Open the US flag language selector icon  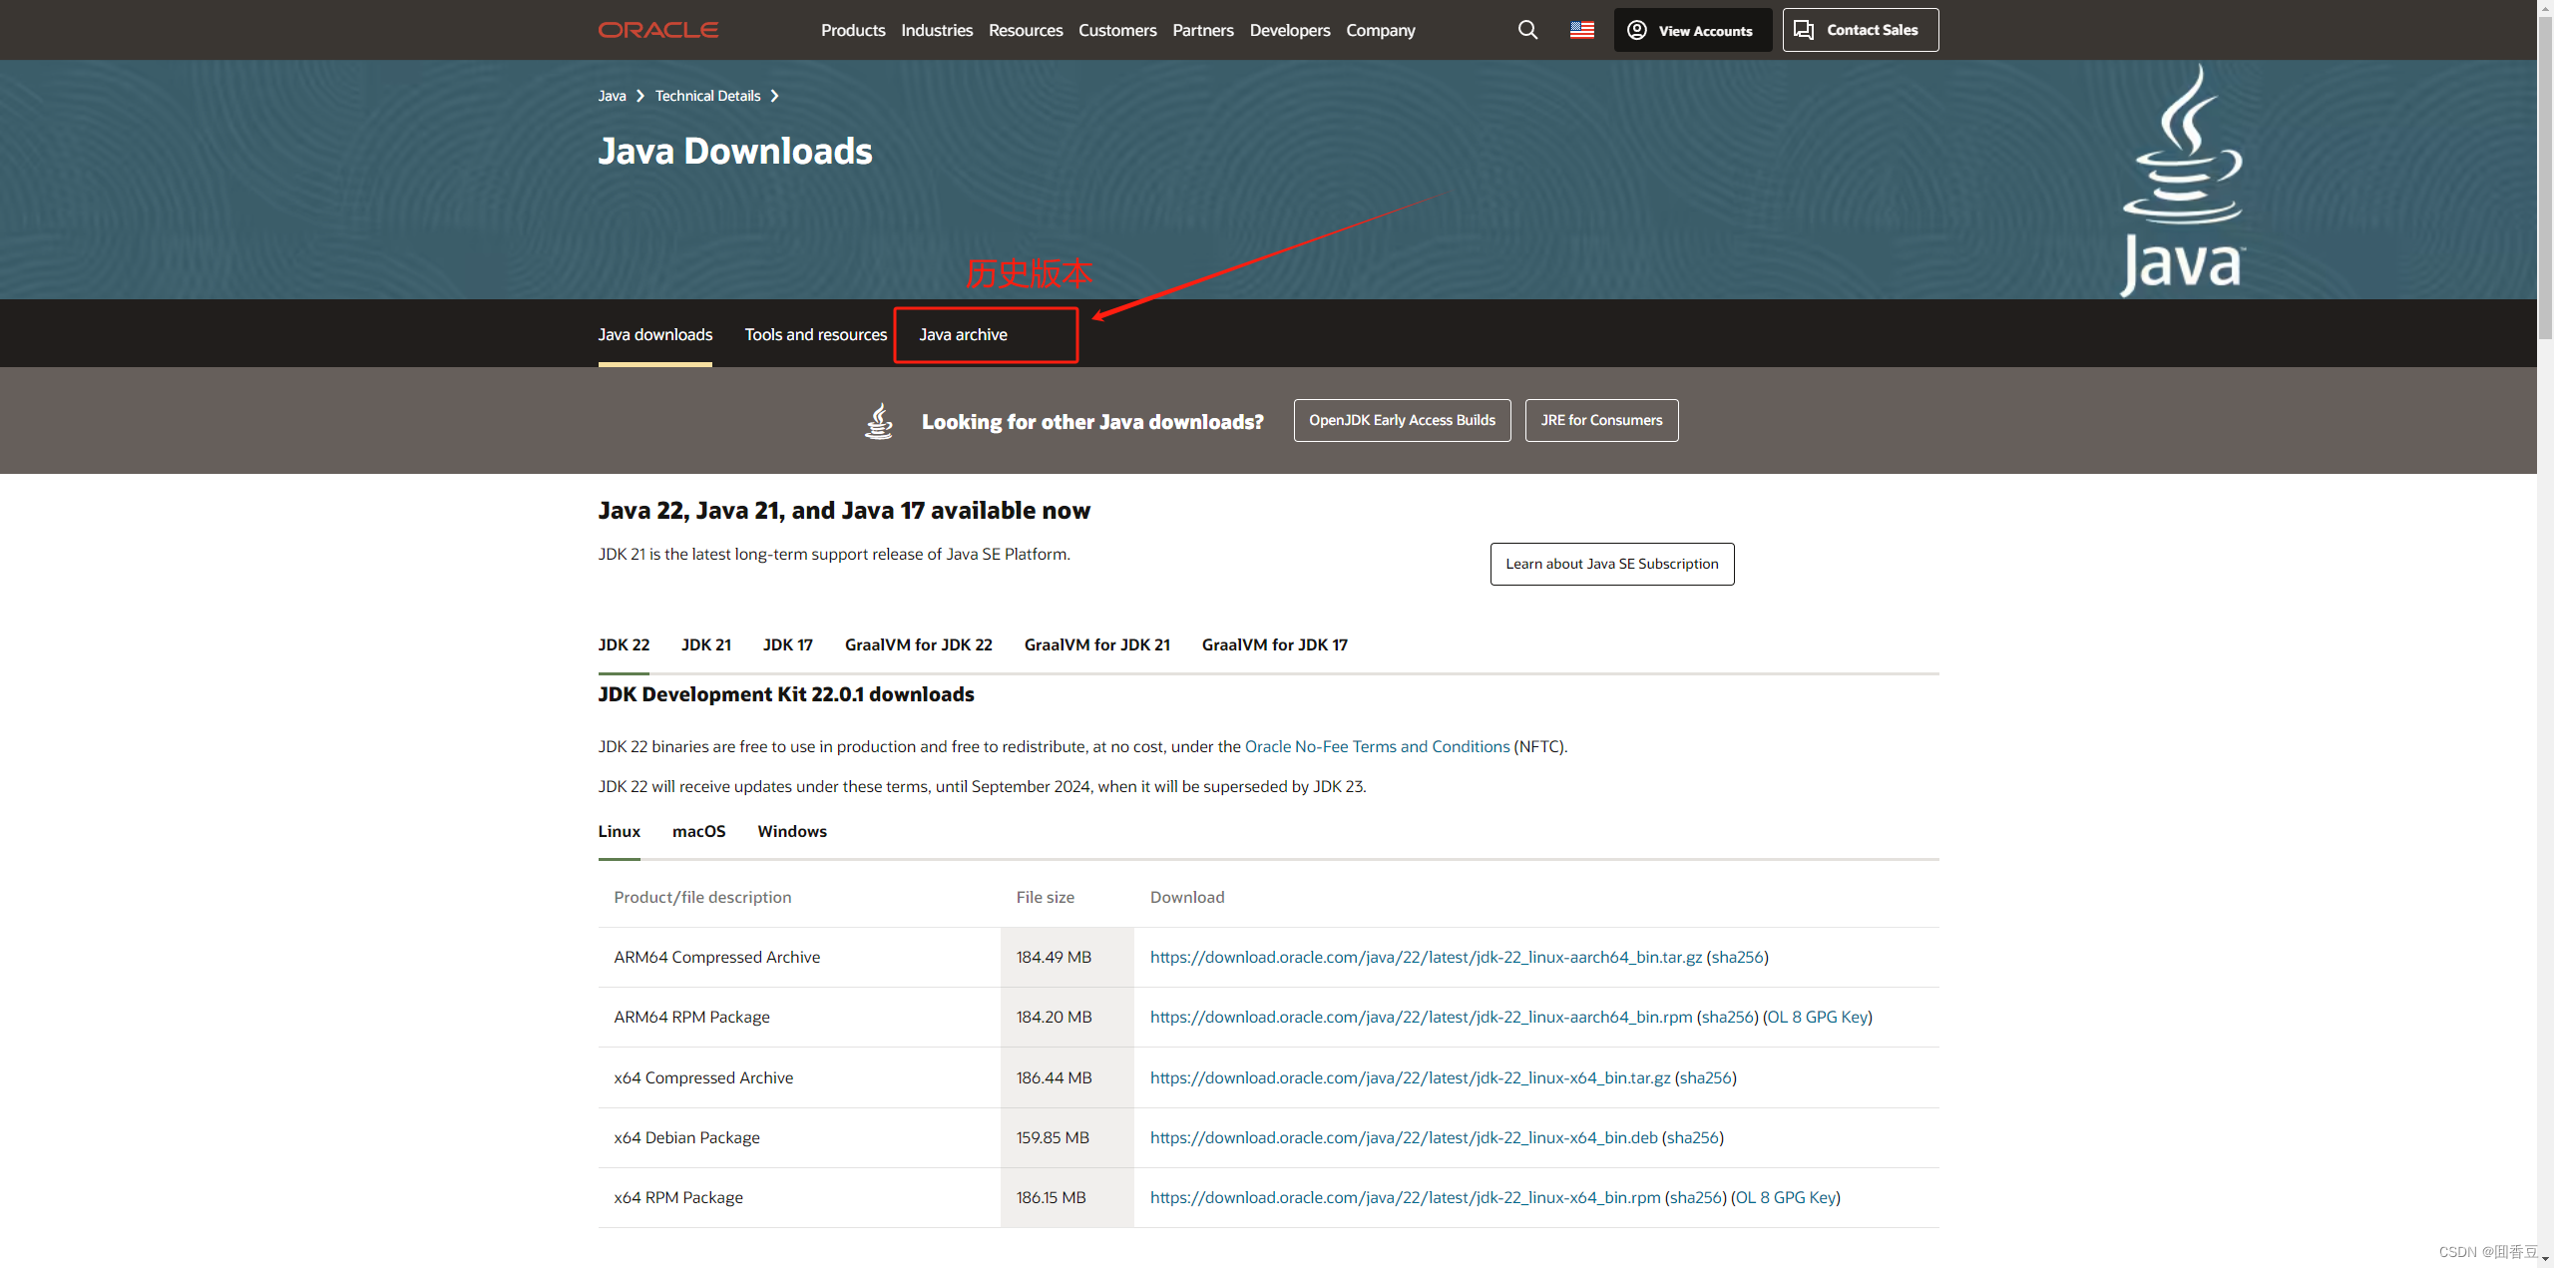pos(1580,30)
